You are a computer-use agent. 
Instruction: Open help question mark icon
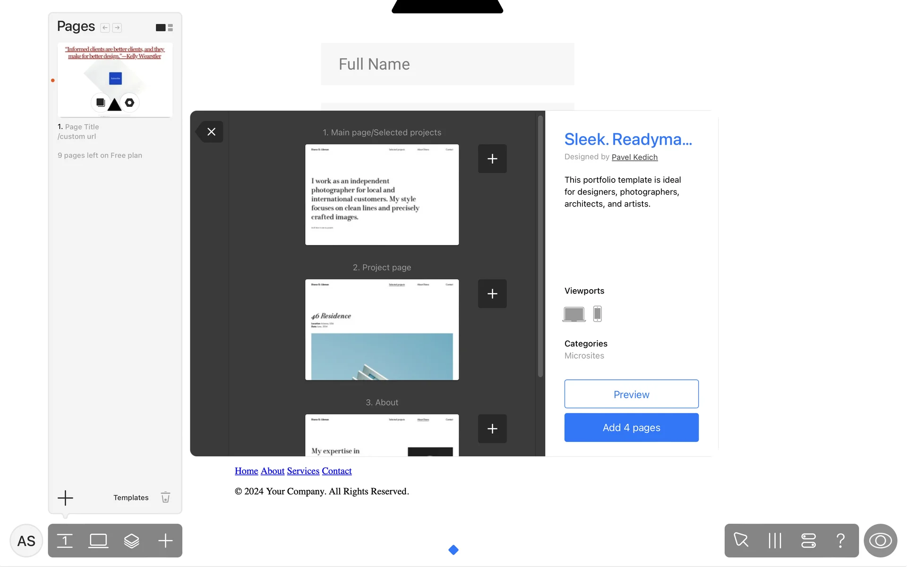840,541
